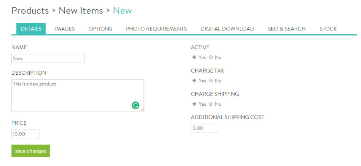The width and height of the screenshot is (361, 166).
Task: Set Active to Yes
Action: coord(195,57)
